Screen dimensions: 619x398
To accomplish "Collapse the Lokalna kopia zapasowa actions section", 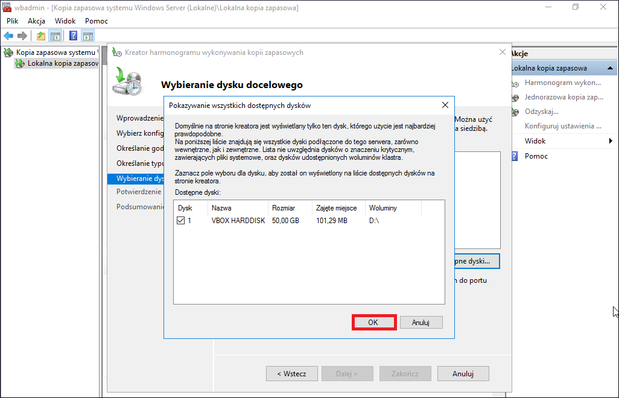I will tap(611, 68).
